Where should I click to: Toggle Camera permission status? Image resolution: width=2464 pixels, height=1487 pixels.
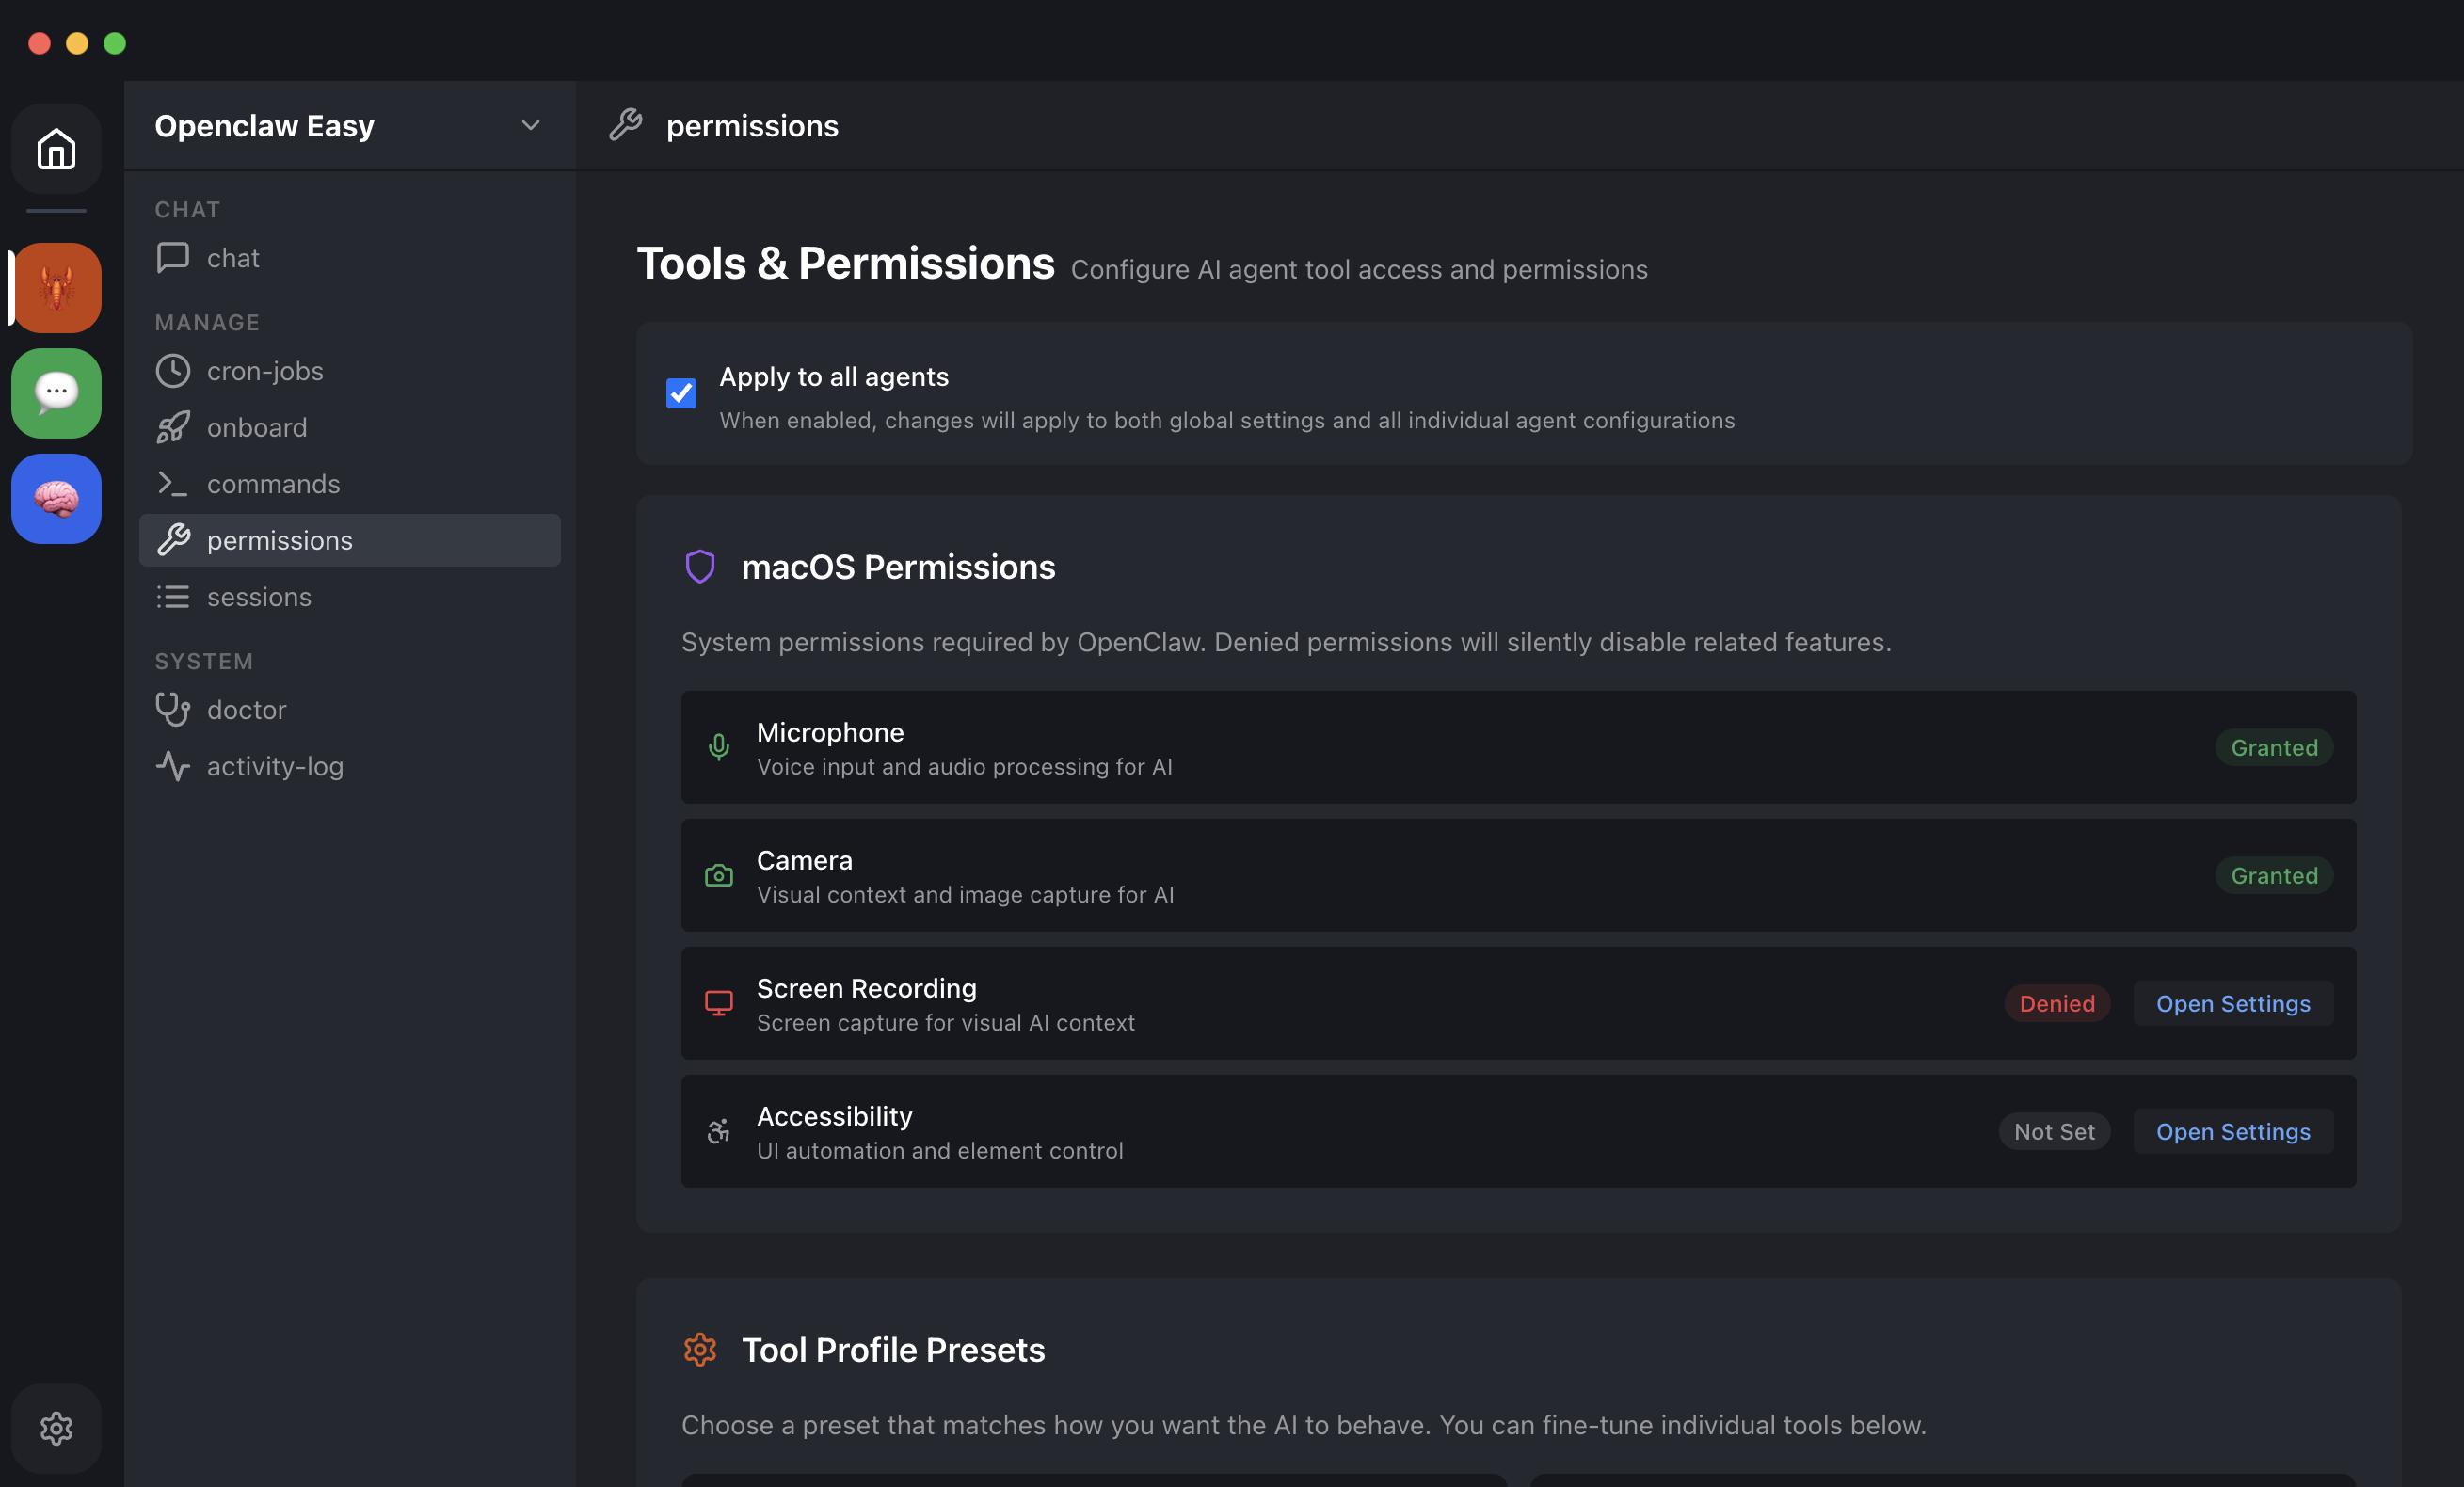tap(2274, 875)
